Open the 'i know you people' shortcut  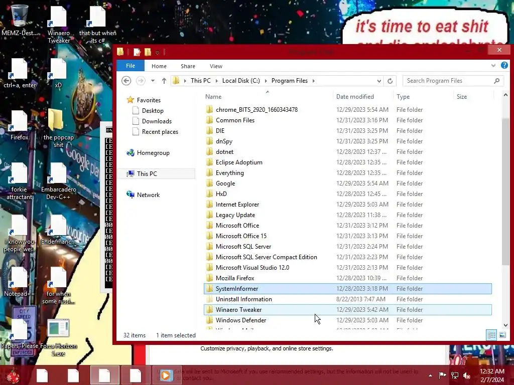[20, 233]
